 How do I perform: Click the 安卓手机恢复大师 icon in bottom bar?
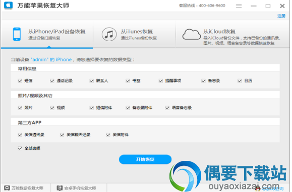[x=60, y=188]
